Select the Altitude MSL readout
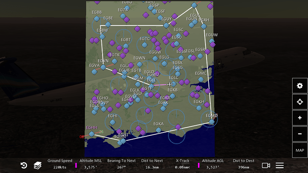Viewport: 308px width, 173px height. click(x=91, y=164)
